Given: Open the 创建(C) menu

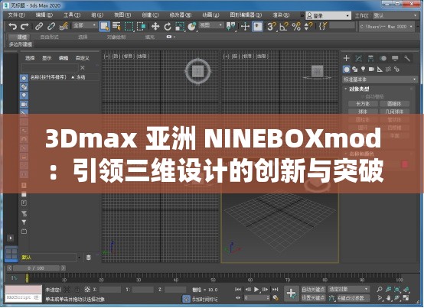Looking at the screenshot, I should pos(150,15).
